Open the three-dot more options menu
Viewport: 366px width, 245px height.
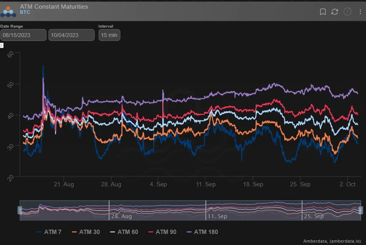click(x=360, y=12)
